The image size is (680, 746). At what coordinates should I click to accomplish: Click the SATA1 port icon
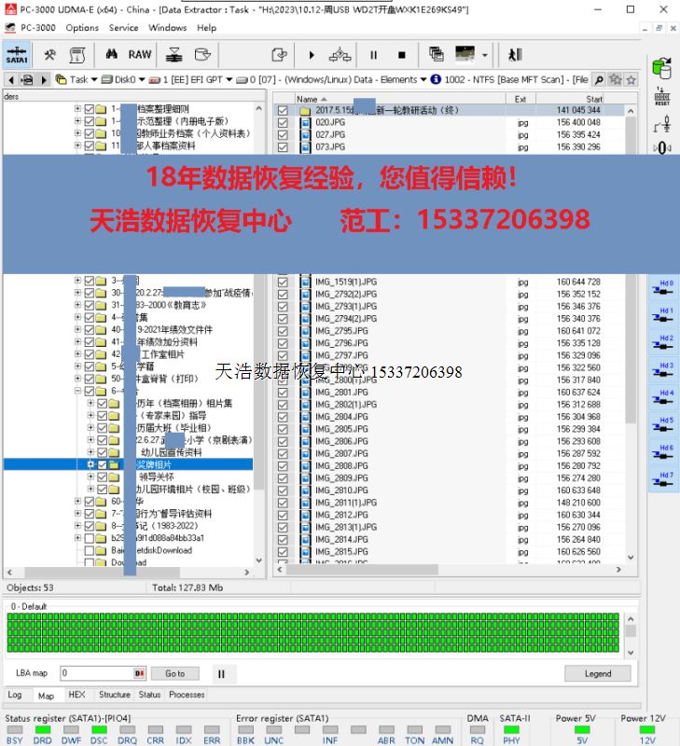pyautogui.click(x=17, y=54)
